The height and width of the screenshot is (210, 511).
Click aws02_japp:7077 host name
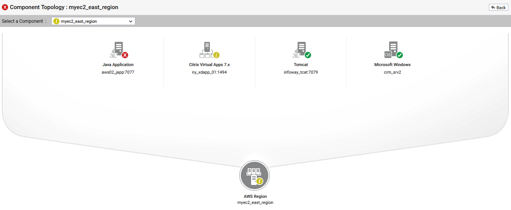pos(118,72)
